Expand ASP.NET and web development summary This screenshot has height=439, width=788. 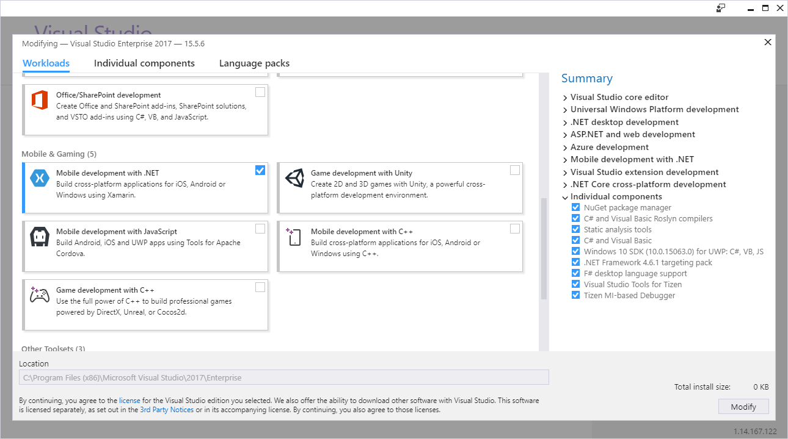click(x=565, y=135)
